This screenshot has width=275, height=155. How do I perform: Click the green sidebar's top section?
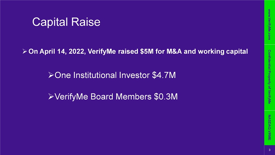(269, 22)
